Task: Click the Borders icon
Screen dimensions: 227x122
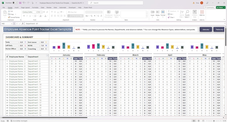Action: [35, 16]
